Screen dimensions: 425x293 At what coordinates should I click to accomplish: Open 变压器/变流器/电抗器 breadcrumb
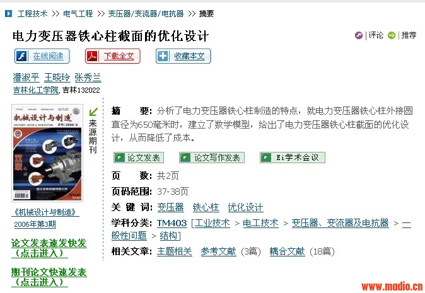[x=146, y=13]
